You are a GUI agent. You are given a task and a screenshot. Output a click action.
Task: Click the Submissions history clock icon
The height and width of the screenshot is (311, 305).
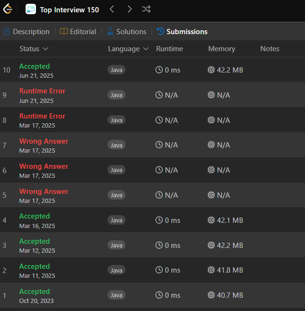pyautogui.click(x=161, y=32)
